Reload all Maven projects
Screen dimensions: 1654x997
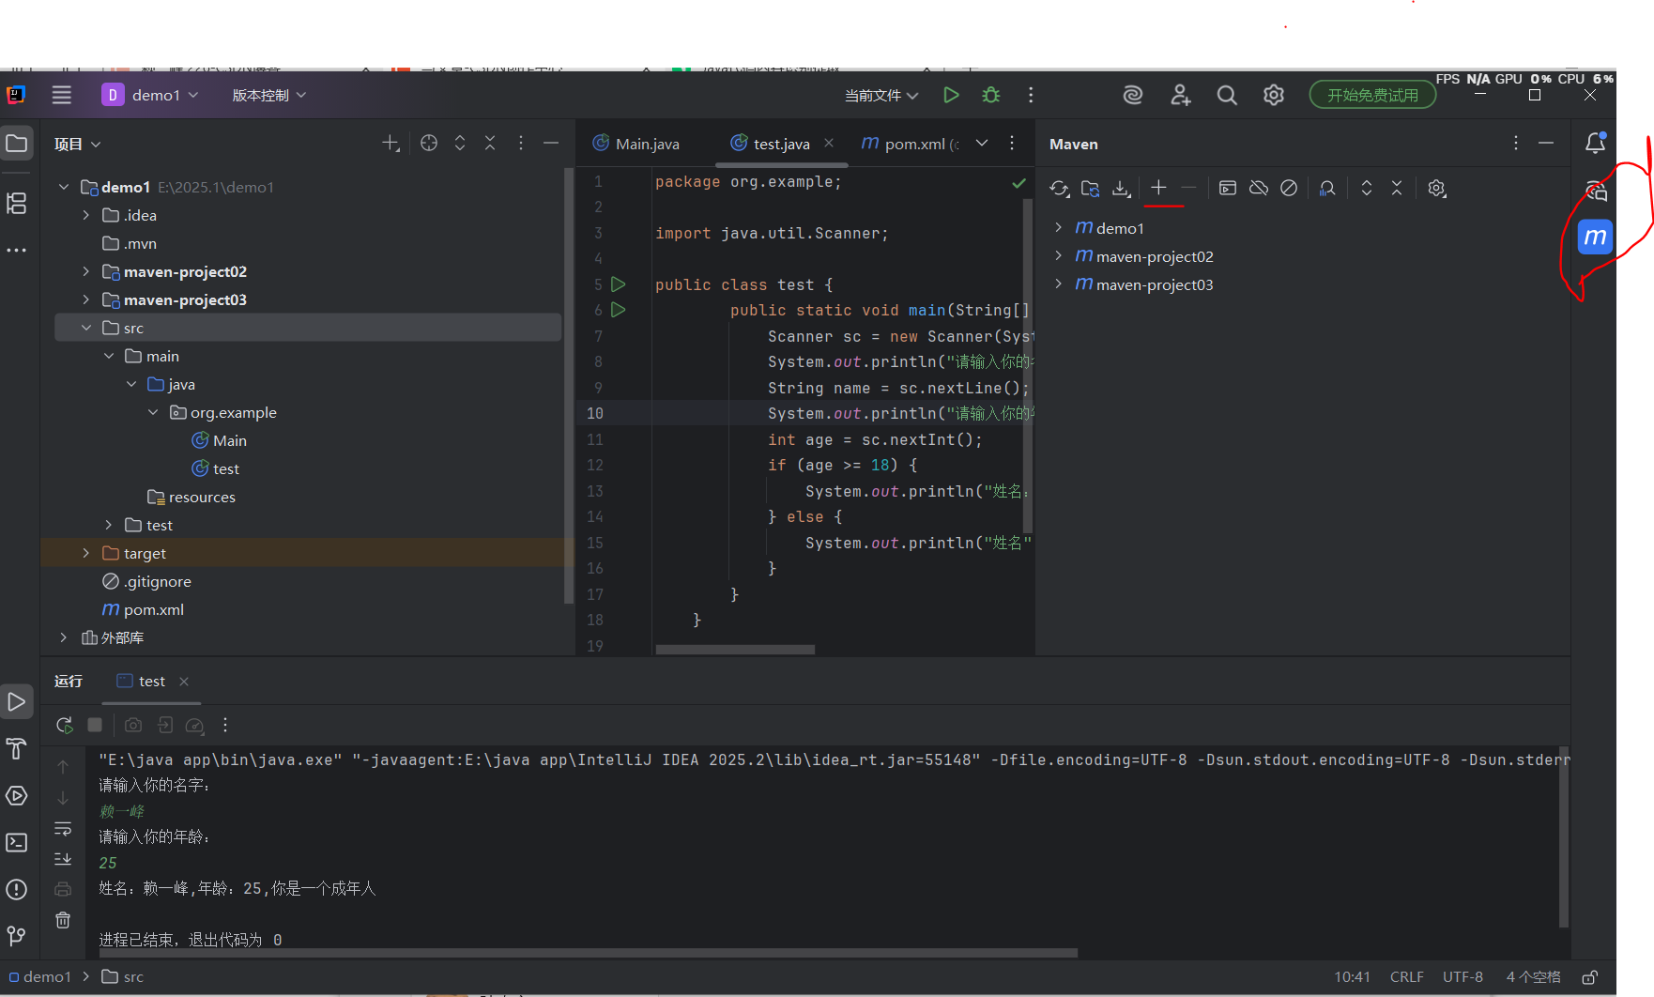[x=1060, y=189]
